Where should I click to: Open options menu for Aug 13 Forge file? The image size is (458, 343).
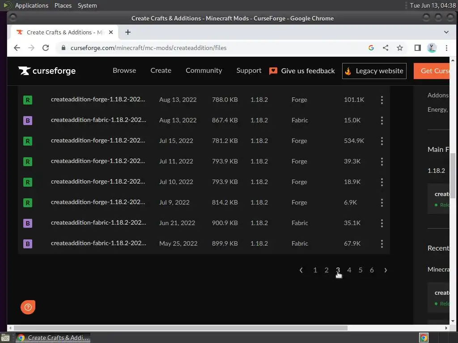[x=382, y=100]
